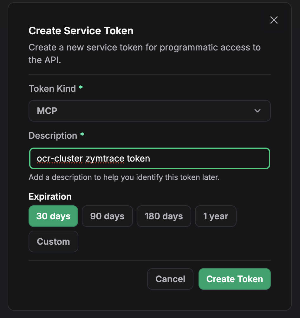The height and width of the screenshot is (318, 300).
Task: Keep the 30 days expiration selected
Action: point(53,216)
